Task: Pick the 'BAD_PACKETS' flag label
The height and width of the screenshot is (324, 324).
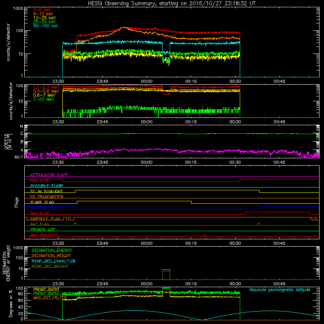Action: tap(44, 235)
